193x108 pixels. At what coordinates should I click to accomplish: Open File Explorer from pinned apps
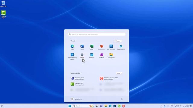coord(111,56)
